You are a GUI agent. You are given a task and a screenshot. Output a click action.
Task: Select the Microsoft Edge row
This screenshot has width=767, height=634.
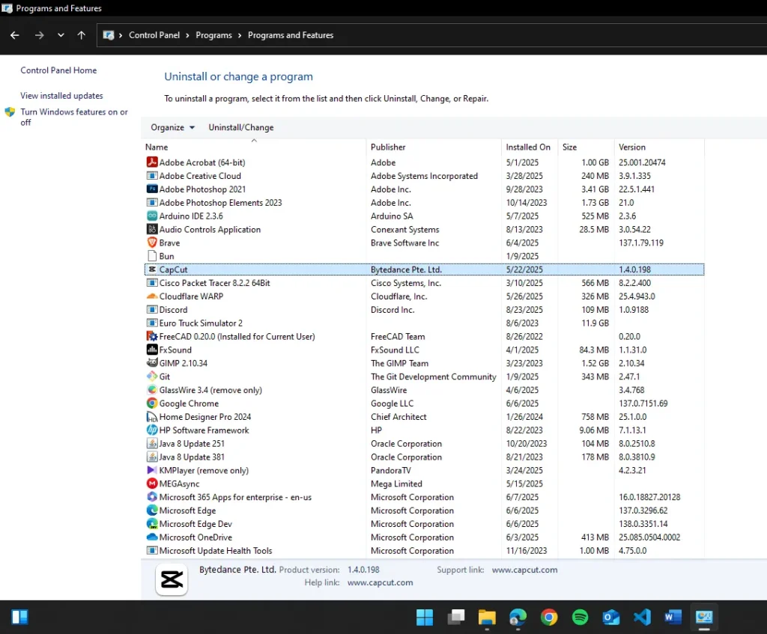[424, 510]
